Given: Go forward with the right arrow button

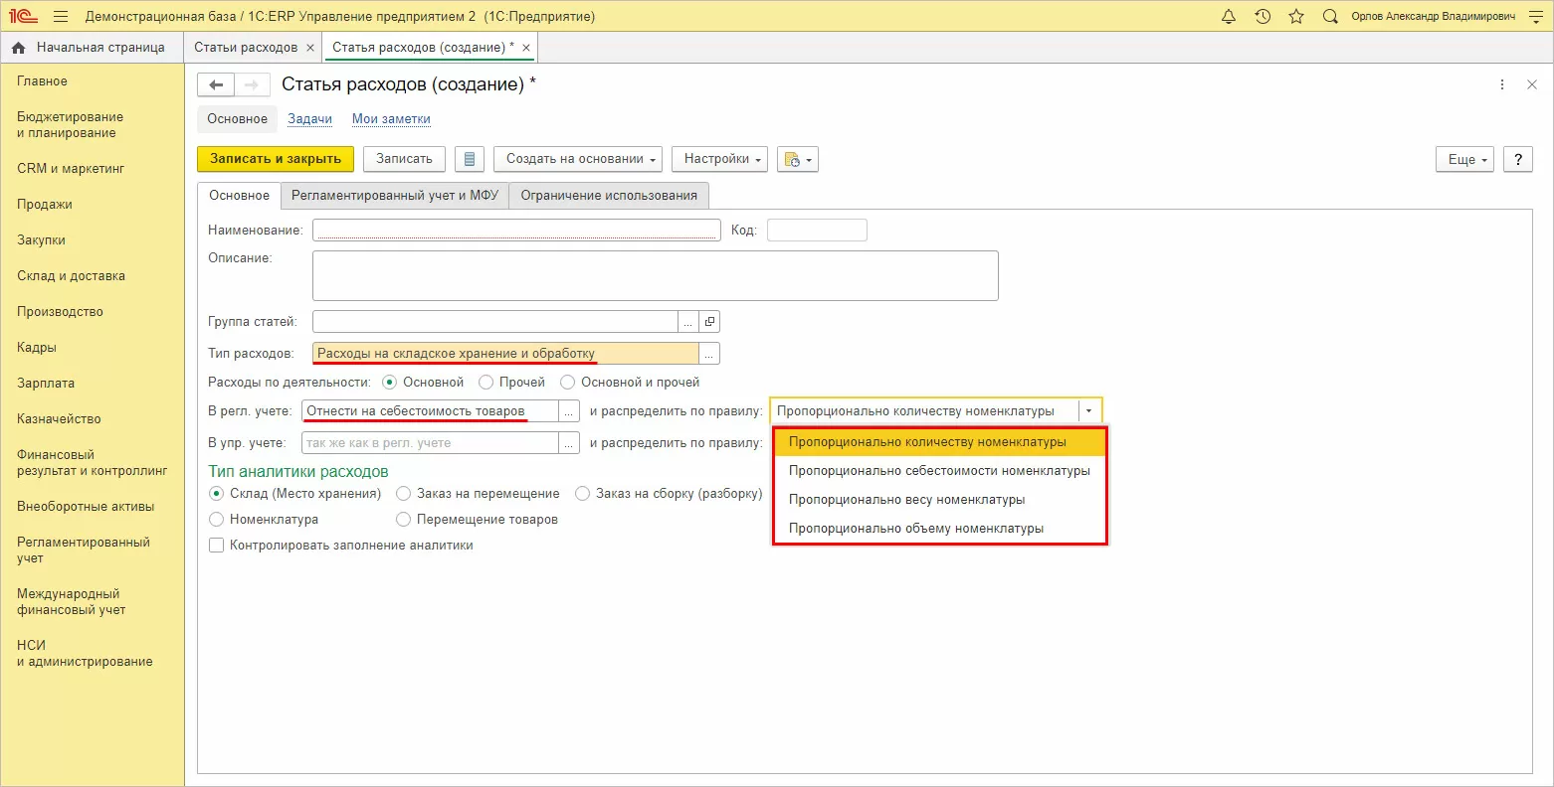Looking at the screenshot, I should 252,85.
